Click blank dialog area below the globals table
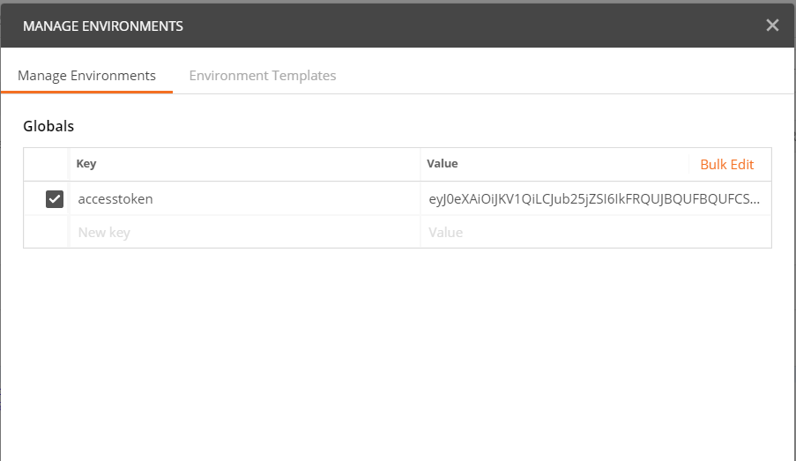 pyautogui.click(x=397, y=353)
